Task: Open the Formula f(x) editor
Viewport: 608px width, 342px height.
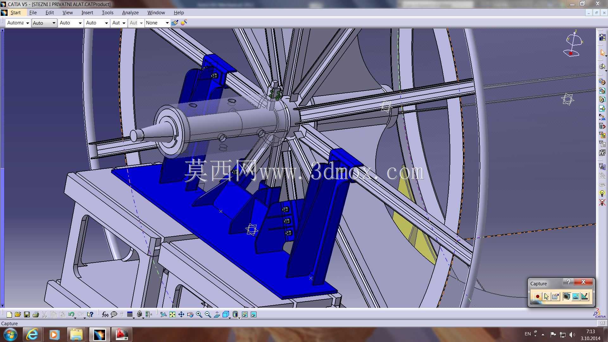Action: pyautogui.click(x=105, y=314)
